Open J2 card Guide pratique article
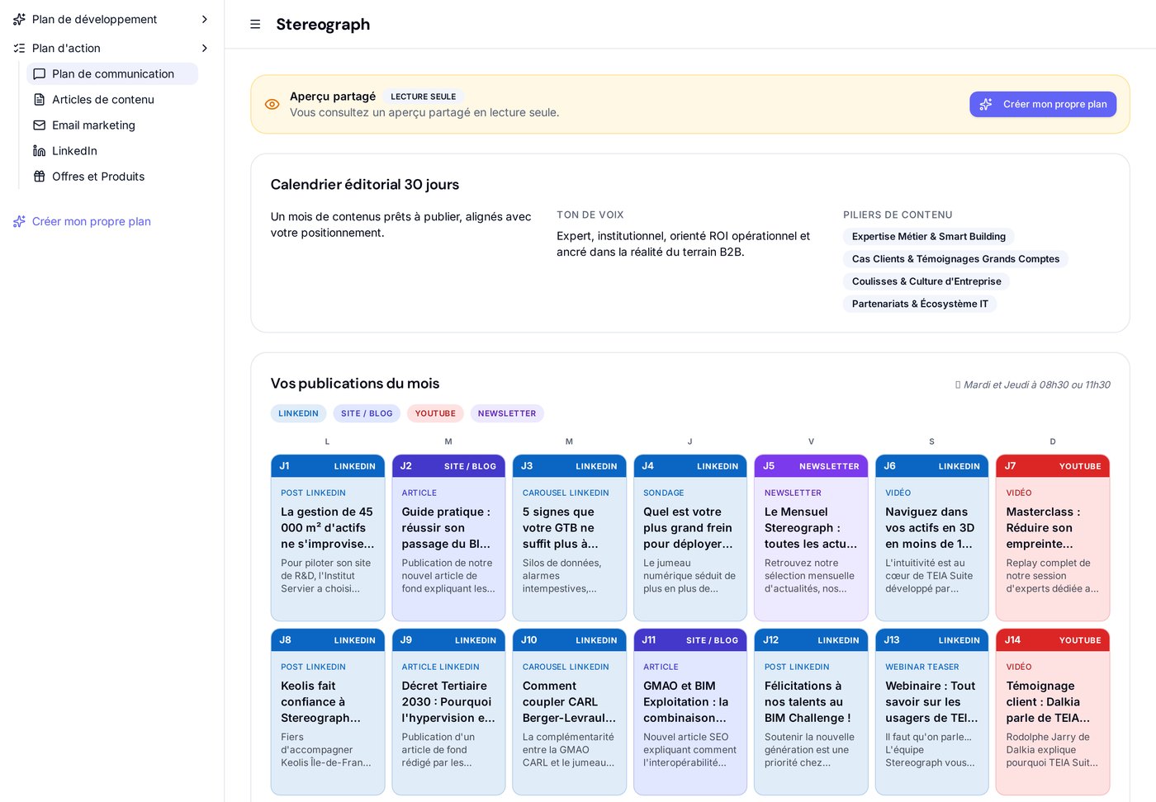1156x802 pixels. pos(448,538)
